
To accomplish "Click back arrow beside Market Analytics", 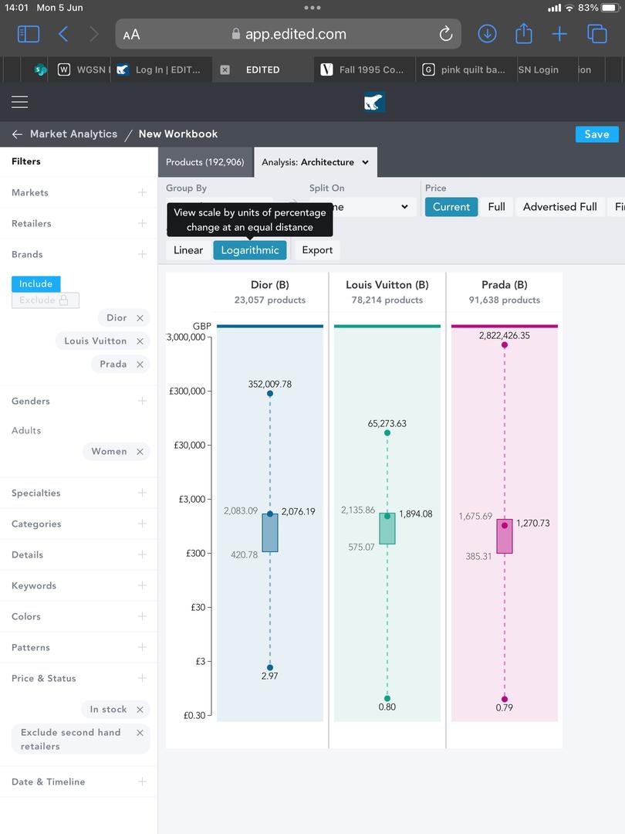I will (17, 134).
